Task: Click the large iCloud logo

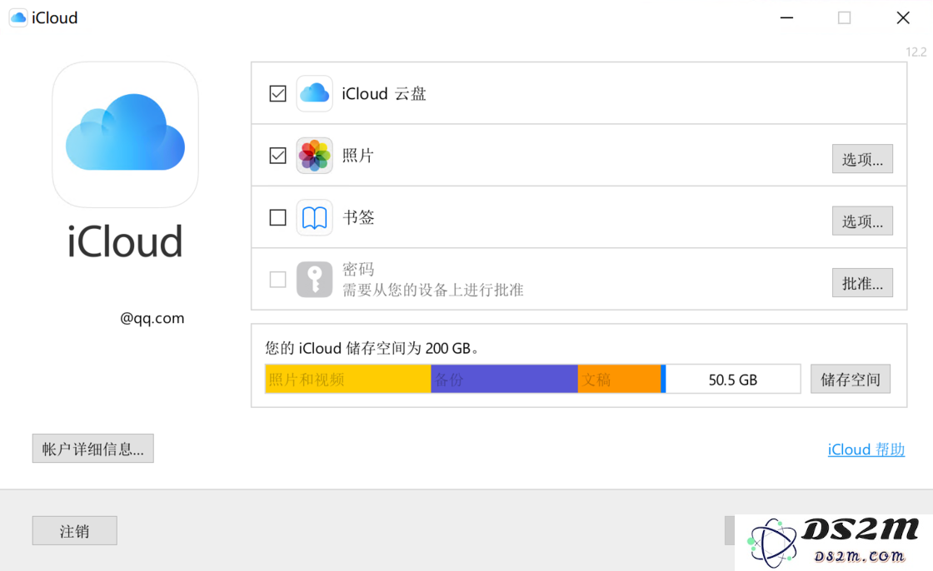Action: point(125,134)
